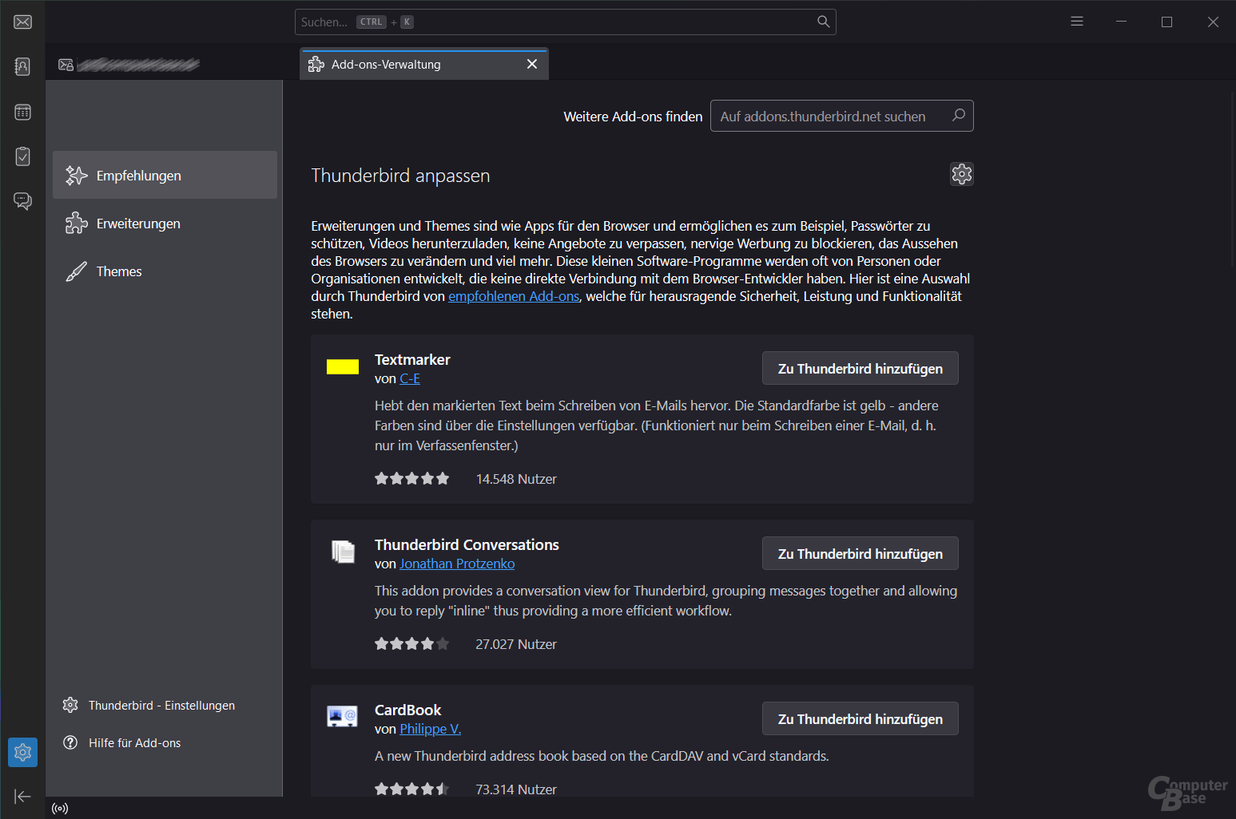Image resolution: width=1236 pixels, height=819 pixels.
Task: Click the Thunderbird Conversations add-on icon
Action: (x=343, y=552)
